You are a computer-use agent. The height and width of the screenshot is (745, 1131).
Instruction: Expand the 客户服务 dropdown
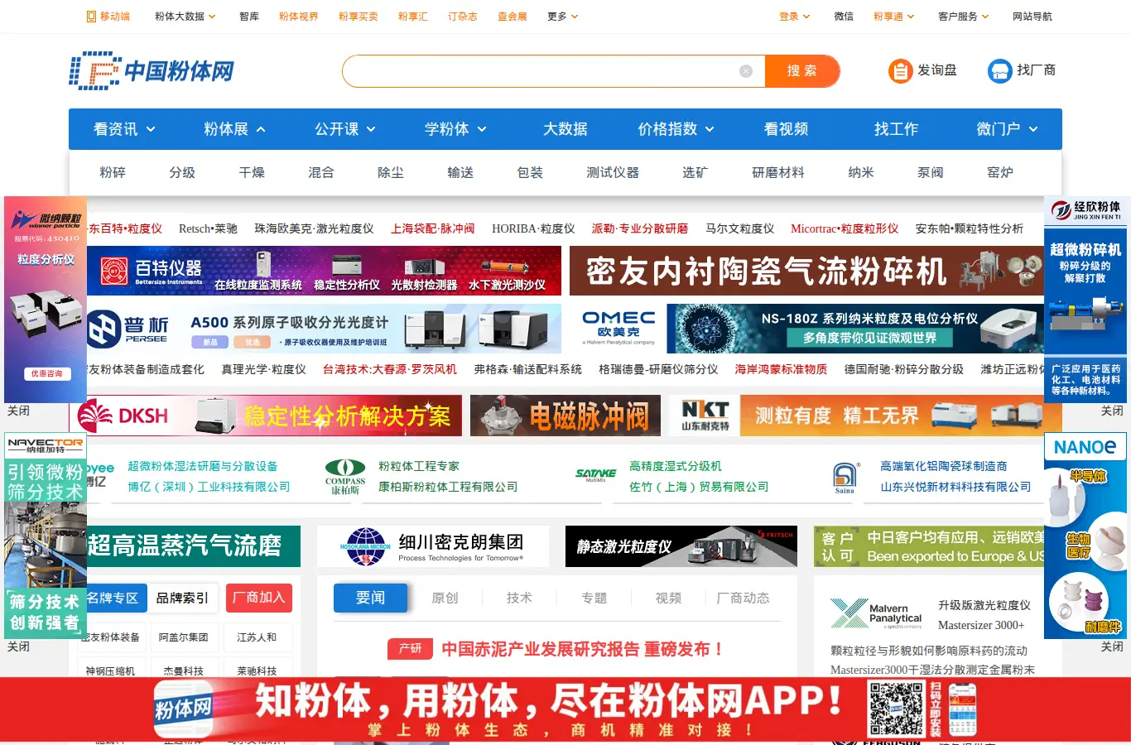[964, 17]
